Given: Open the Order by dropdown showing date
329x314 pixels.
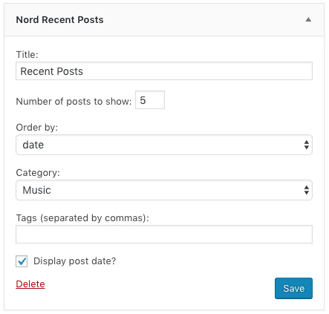Looking at the screenshot, I should 164,145.
